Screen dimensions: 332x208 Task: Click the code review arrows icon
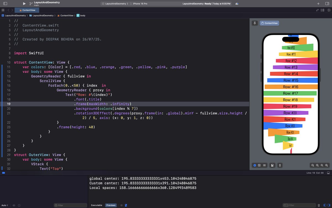pyautogui.click(x=317, y=10)
